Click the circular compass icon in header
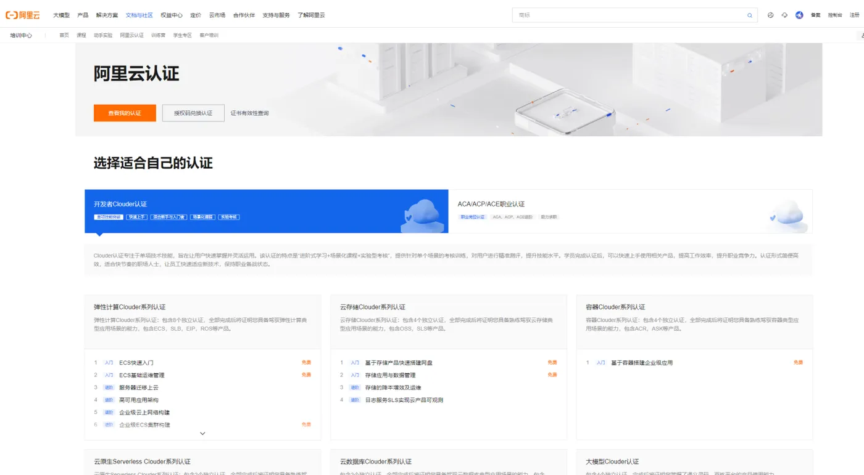Screen dimensions: 864x475 pyautogui.click(x=770, y=15)
